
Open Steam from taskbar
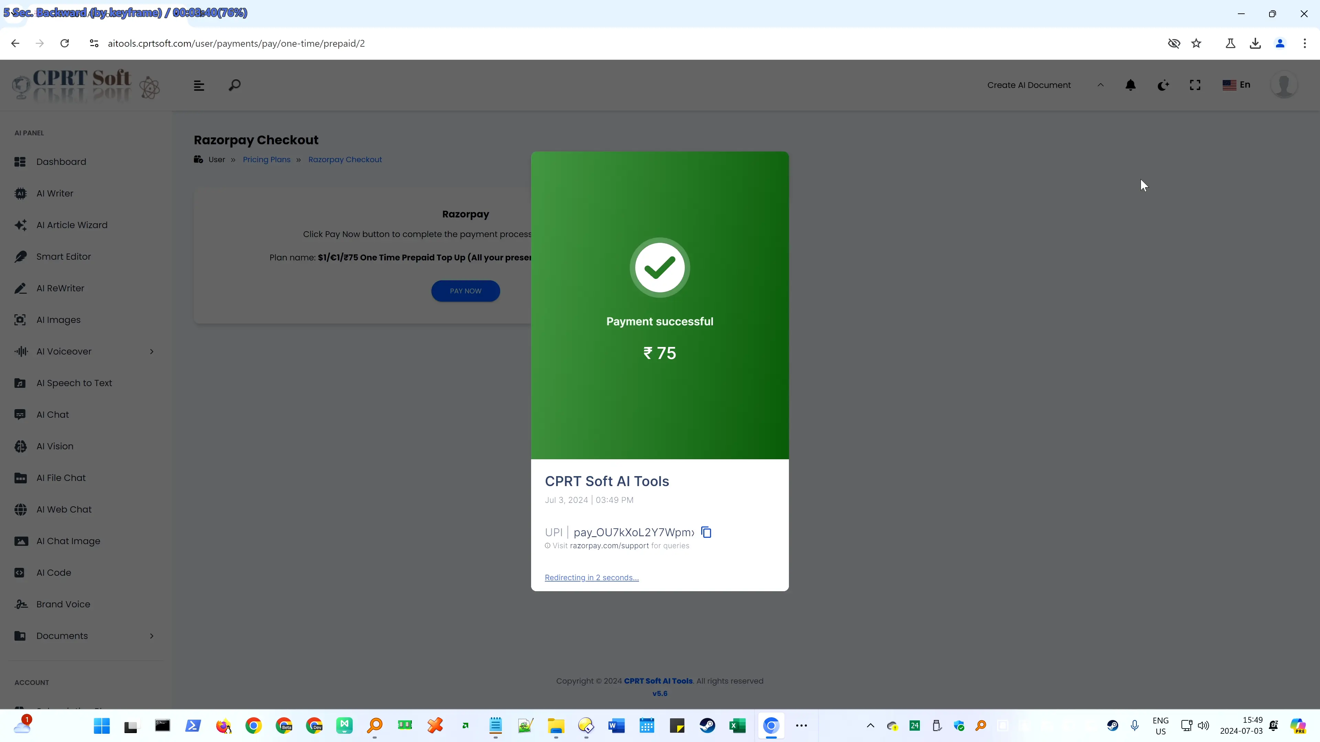click(707, 726)
